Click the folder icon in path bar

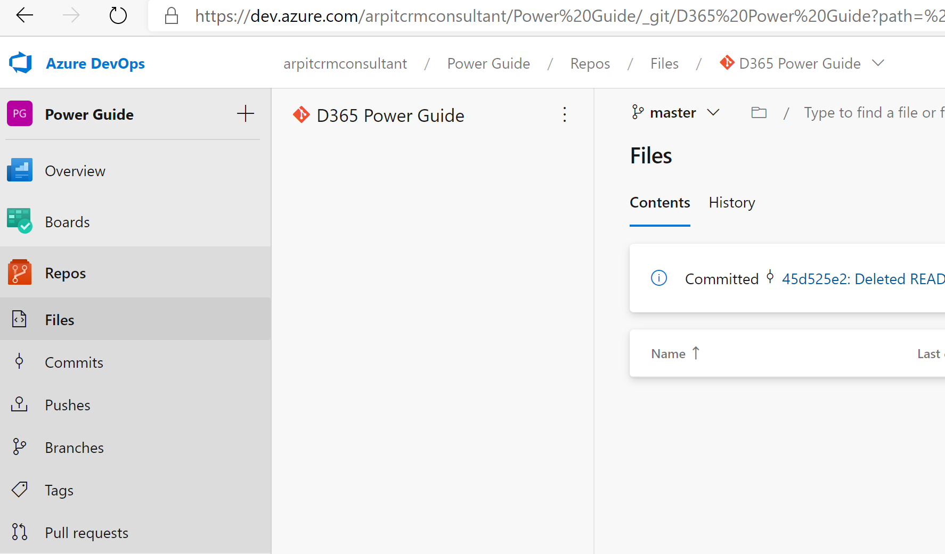coord(759,112)
